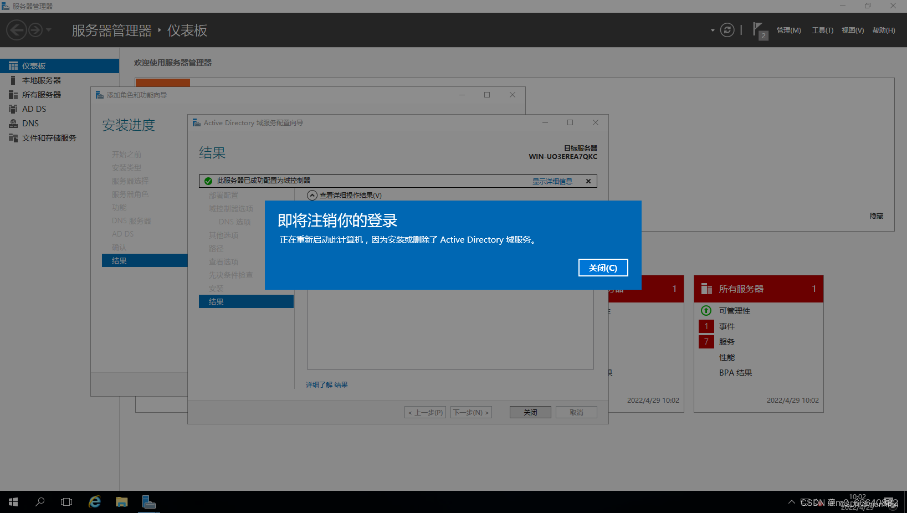Open File Explorer from the taskbar

pyautogui.click(x=122, y=502)
